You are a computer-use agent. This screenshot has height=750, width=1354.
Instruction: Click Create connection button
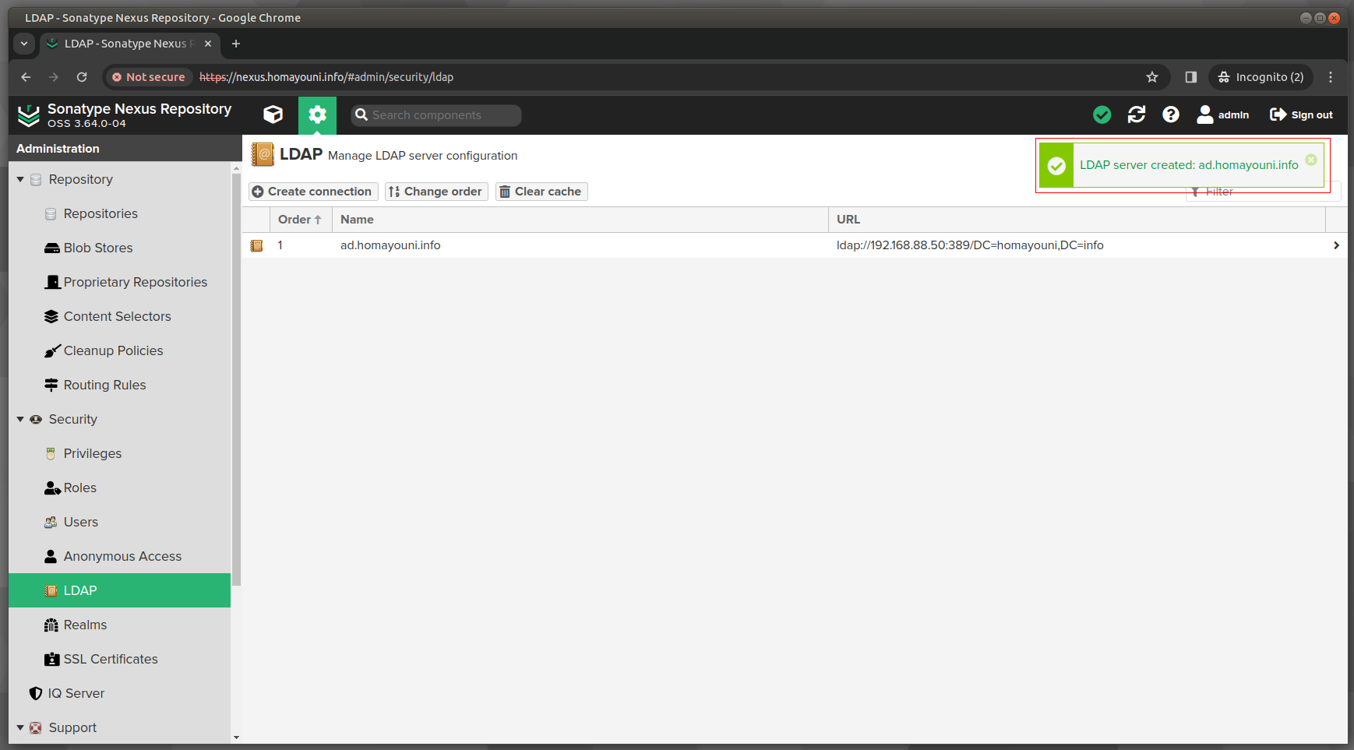(x=313, y=192)
